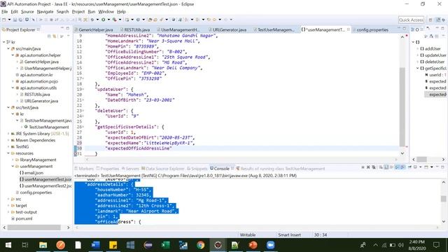Click the volume speaker tray icon
This screenshot has width=448, height=252.
401,245
